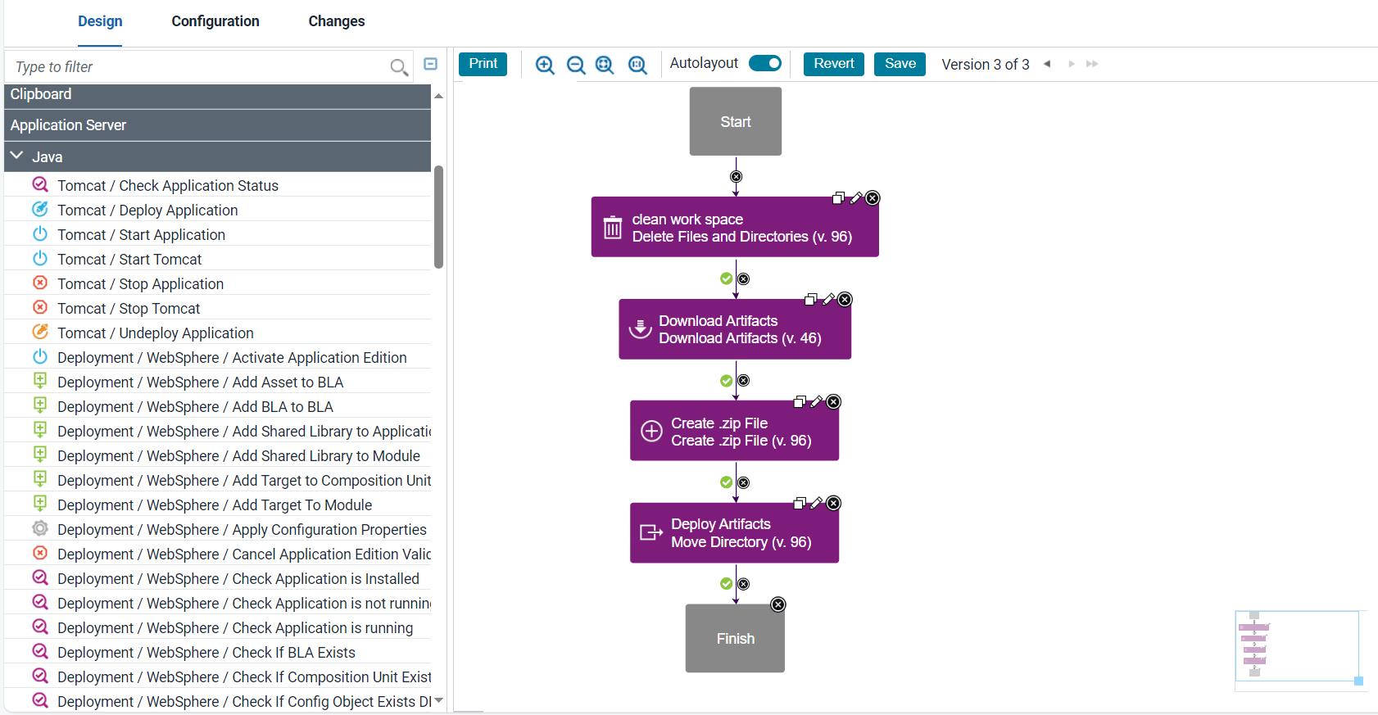Toggle the Autolayout switch
The height and width of the screenshot is (715, 1378).
pos(765,64)
